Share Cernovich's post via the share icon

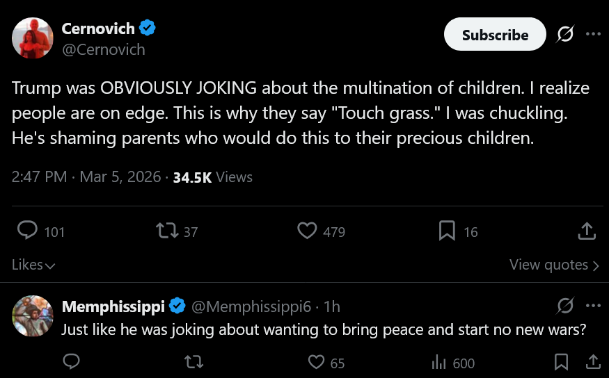[x=587, y=231]
